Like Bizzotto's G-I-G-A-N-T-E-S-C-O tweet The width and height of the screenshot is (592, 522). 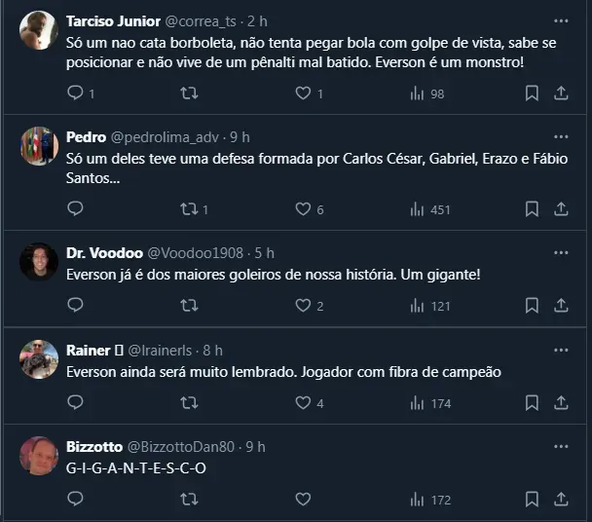point(303,499)
